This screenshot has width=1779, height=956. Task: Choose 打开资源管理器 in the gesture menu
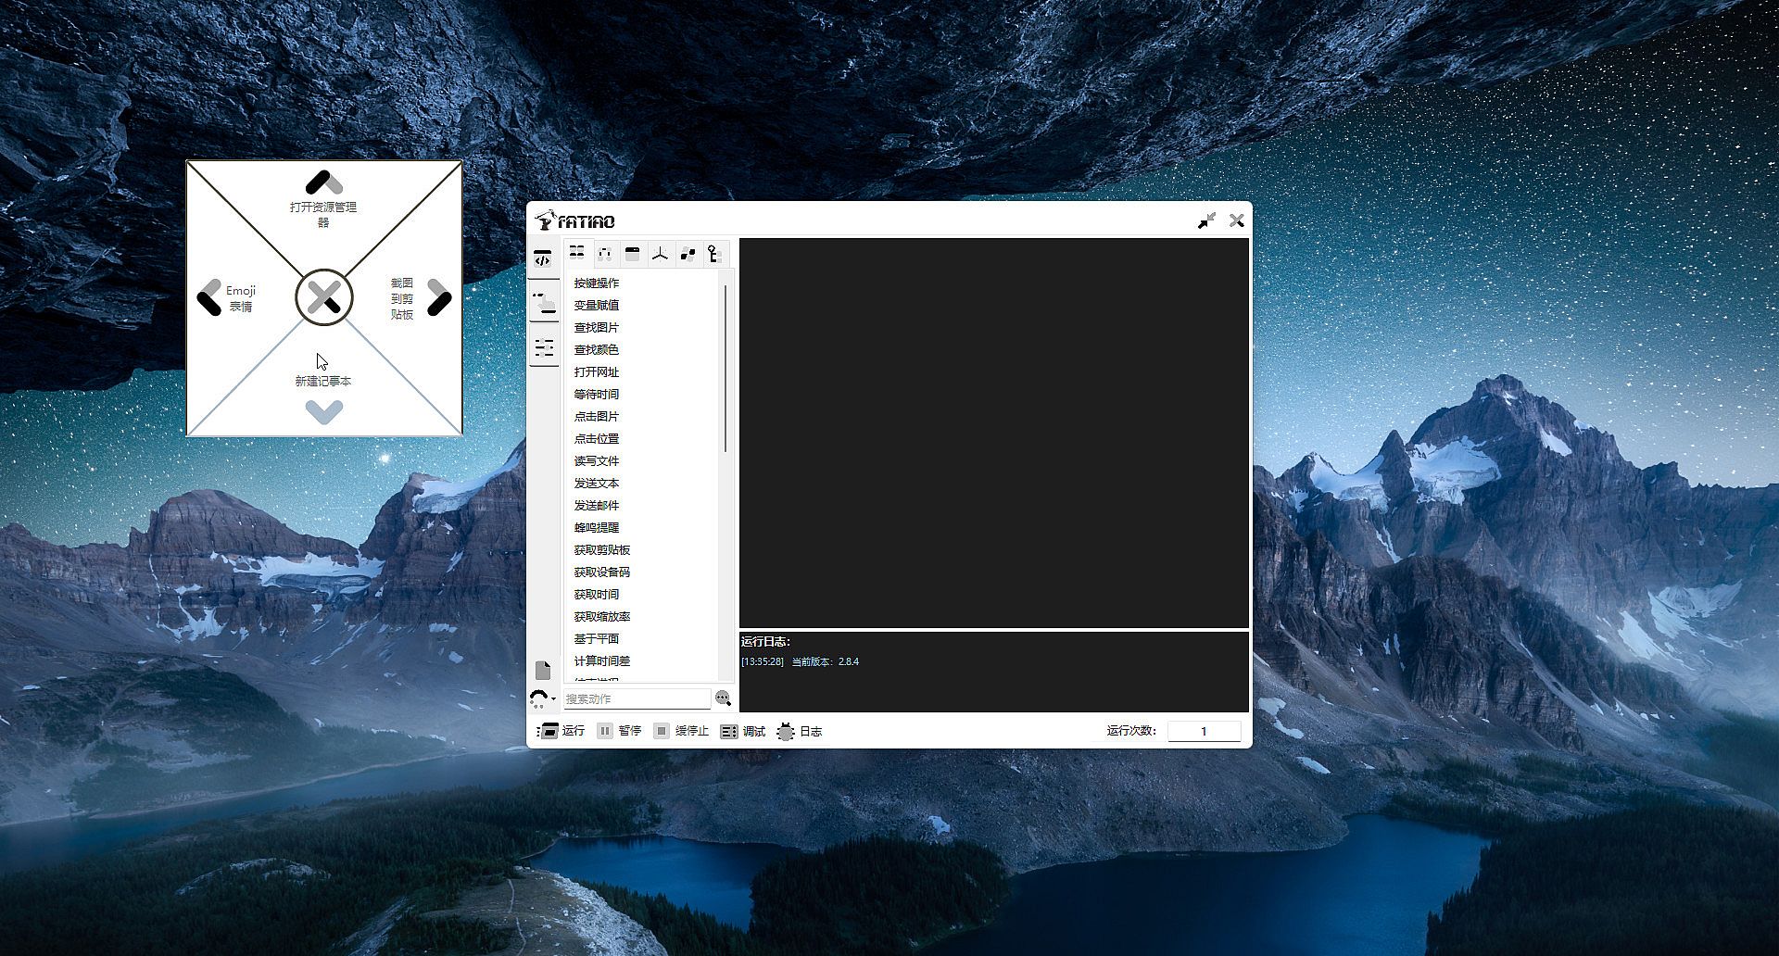(x=323, y=214)
